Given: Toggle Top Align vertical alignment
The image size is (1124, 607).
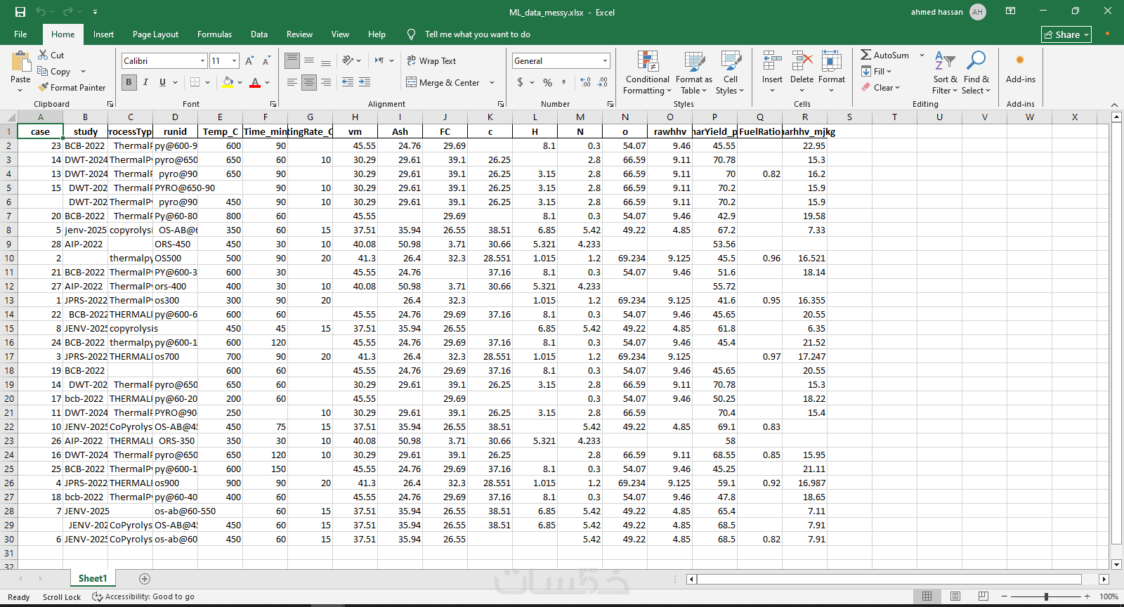Looking at the screenshot, I should [292, 61].
